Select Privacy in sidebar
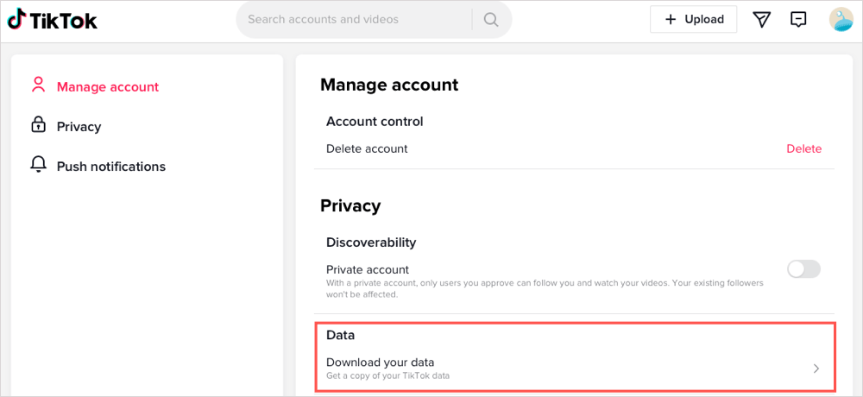Viewport: 863px width, 397px height. tap(79, 127)
